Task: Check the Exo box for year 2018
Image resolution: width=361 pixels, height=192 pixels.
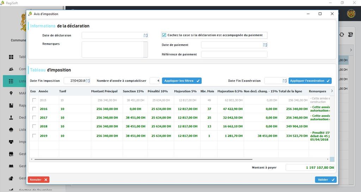Action: pyautogui.click(x=34, y=126)
